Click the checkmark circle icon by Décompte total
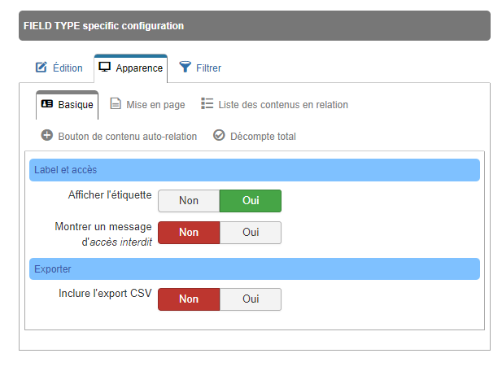Viewport: 502px width, 384px height. (219, 135)
